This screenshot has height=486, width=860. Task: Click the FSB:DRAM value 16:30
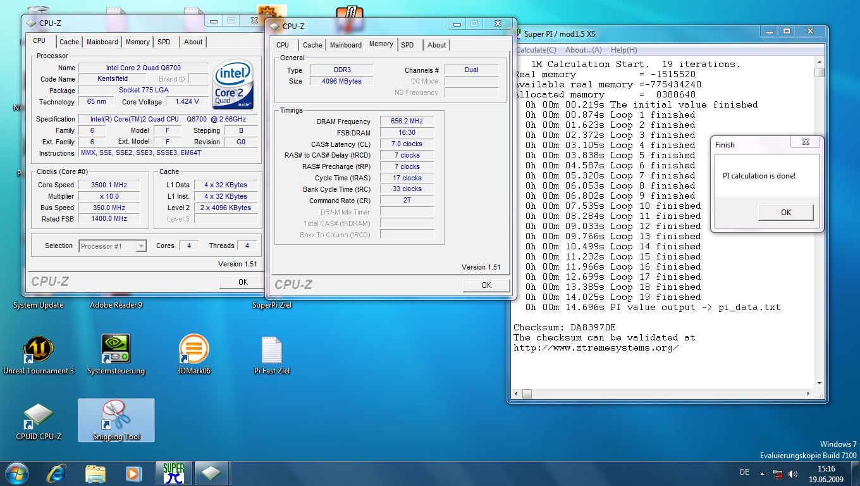point(407,132)
